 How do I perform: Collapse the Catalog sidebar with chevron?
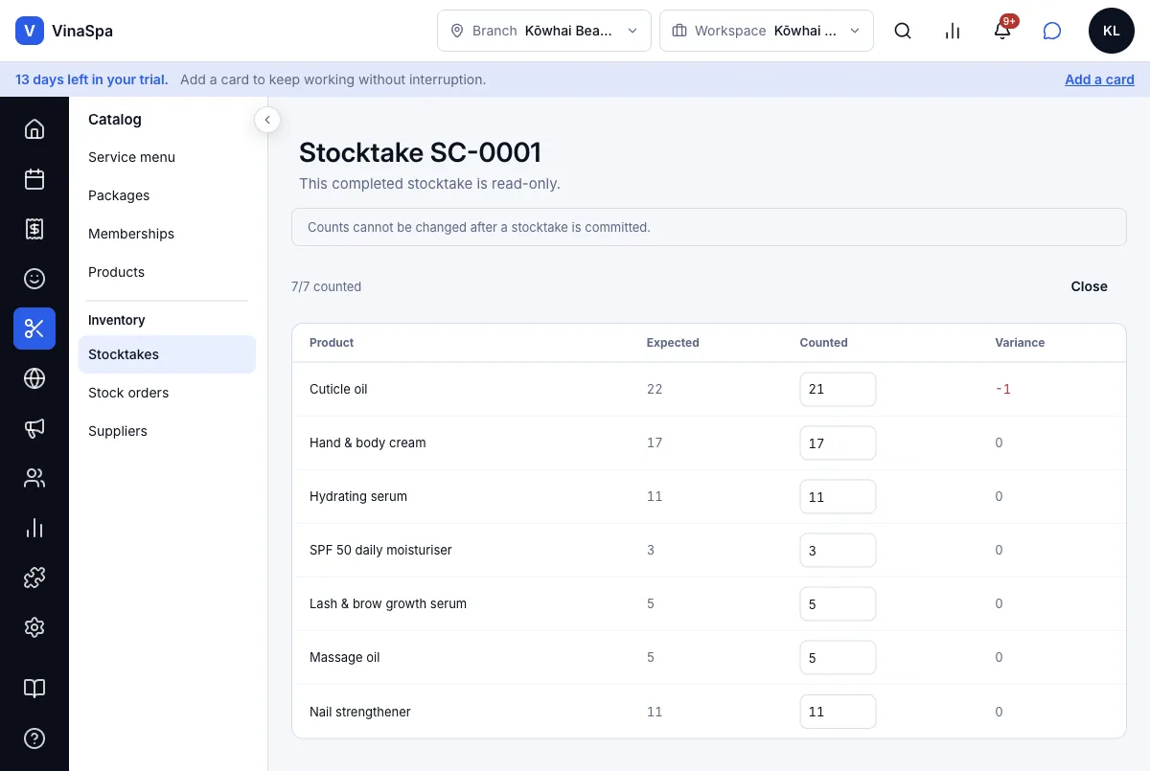[267, 120]
